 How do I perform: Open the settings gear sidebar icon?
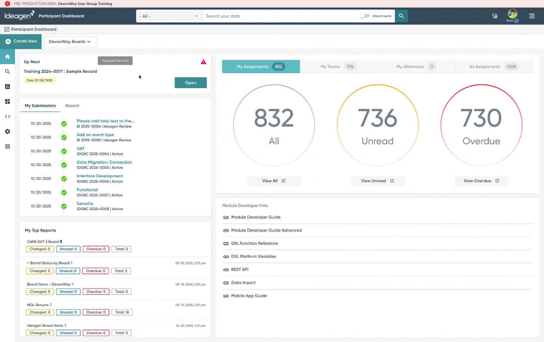pyautogui.click(x=7, y=131)
